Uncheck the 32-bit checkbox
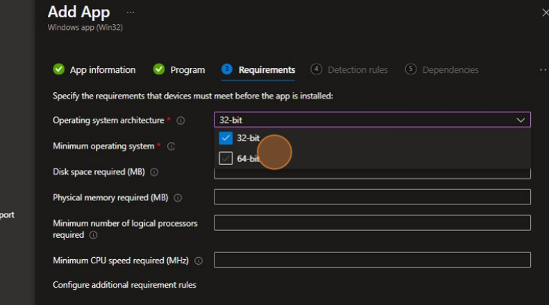This screenshot has height=305, width=549. tap(226, 138)
